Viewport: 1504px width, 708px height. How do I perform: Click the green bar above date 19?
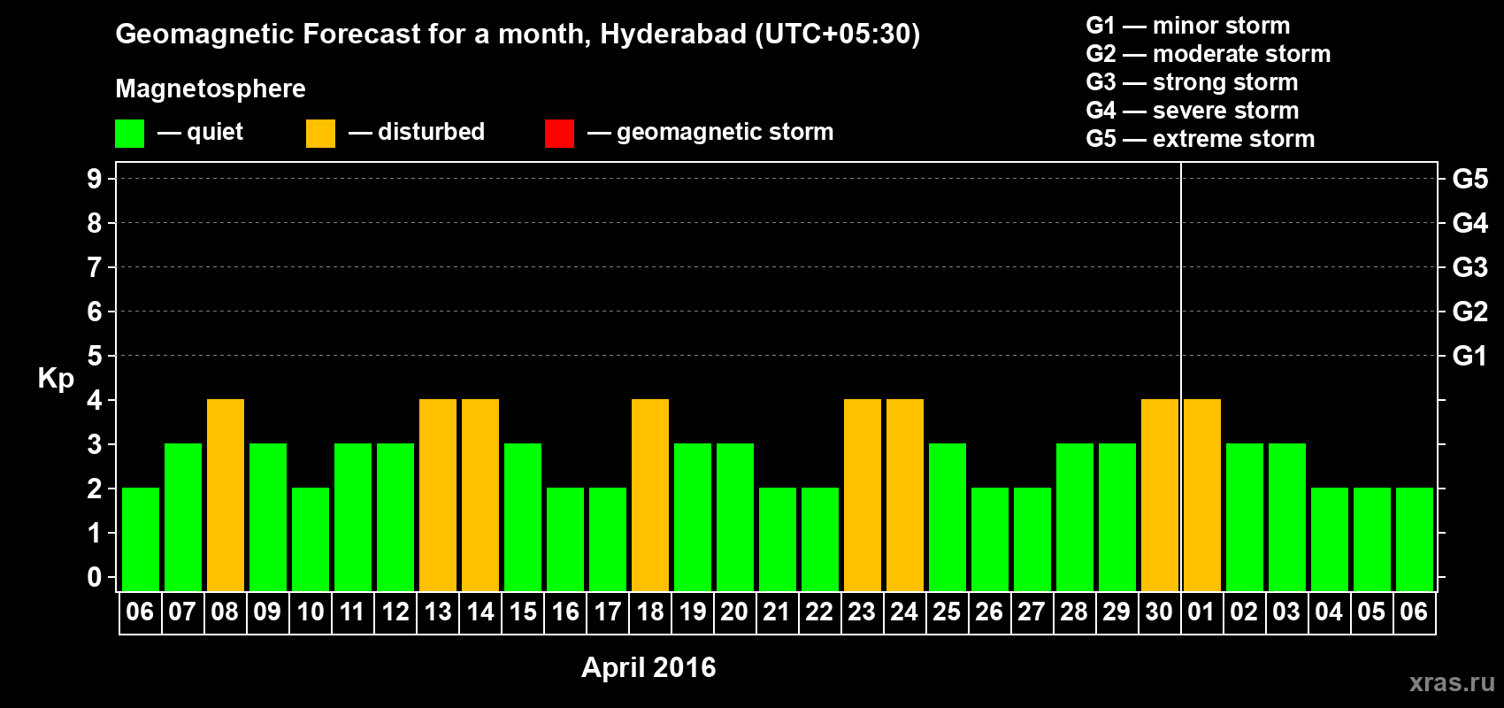pos(693,518)
